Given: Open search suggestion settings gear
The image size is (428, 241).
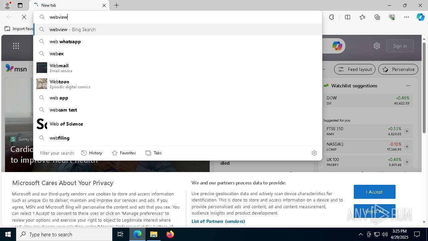Looking at the screenshot, I should click(x=314, y=153).
